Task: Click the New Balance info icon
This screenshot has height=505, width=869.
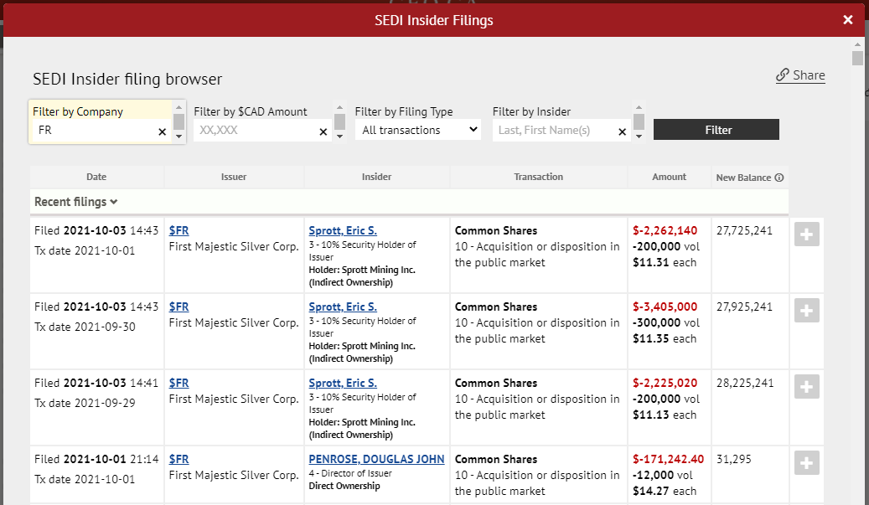Action: 779,178
